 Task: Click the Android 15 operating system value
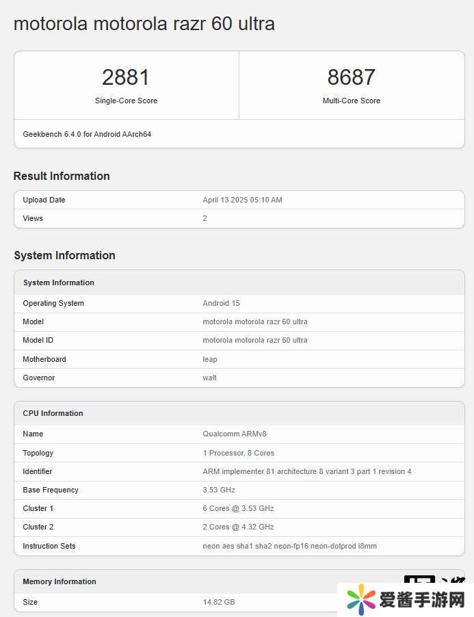click(x=221, y=303)
